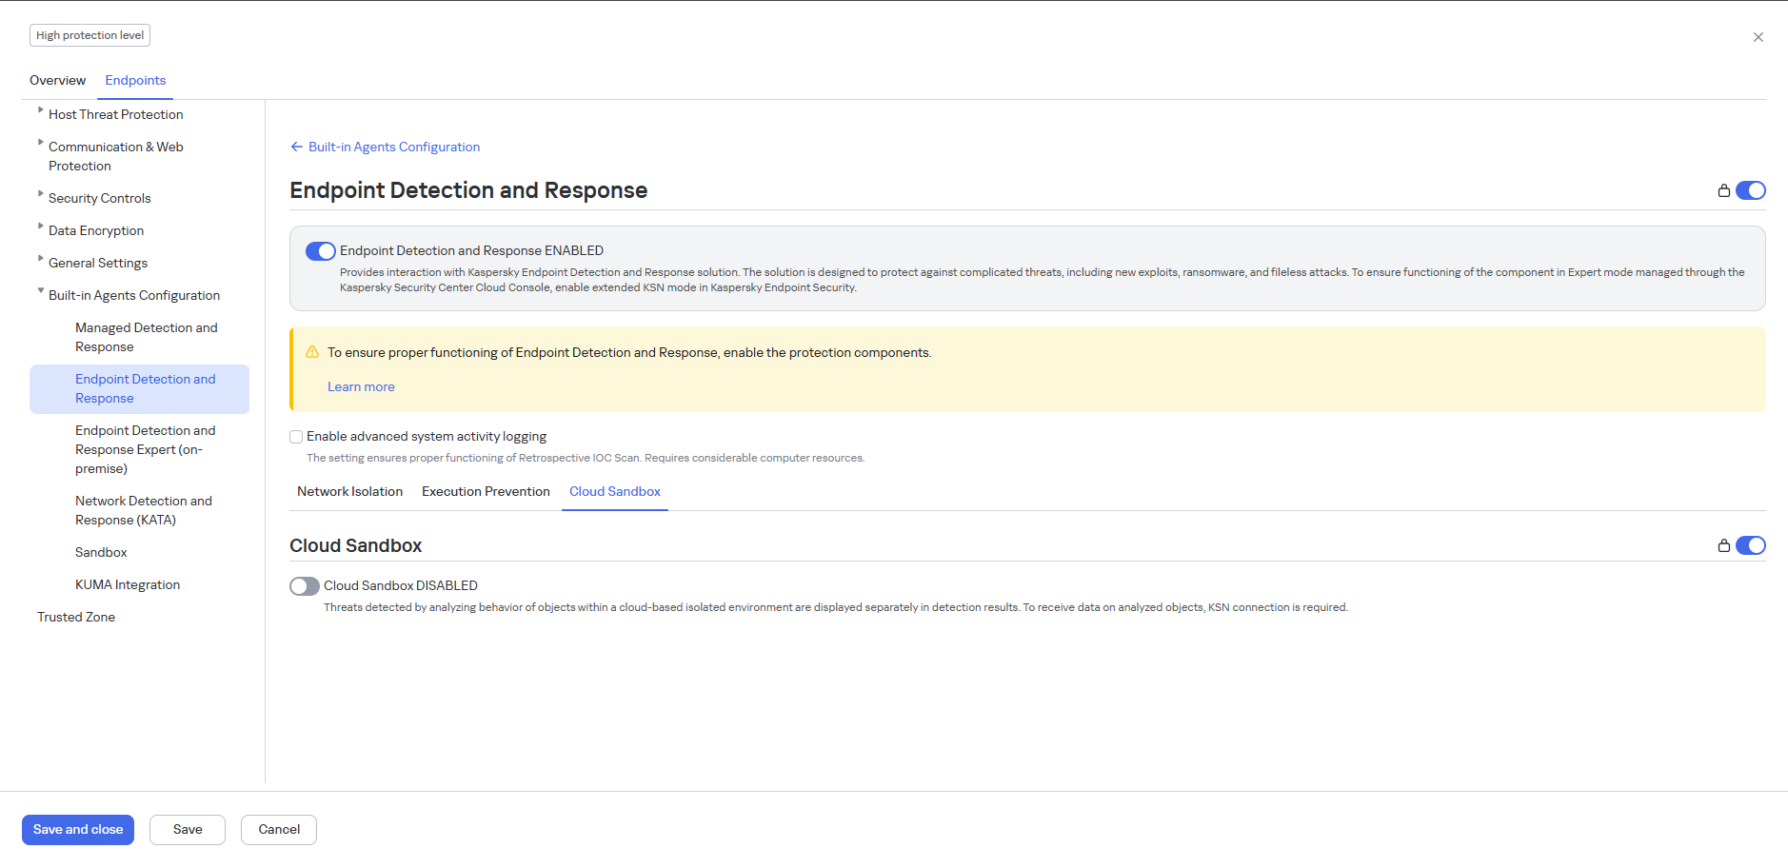
Task: Click the warning triangle in the yellow banner
Action: tap(311, 351)
